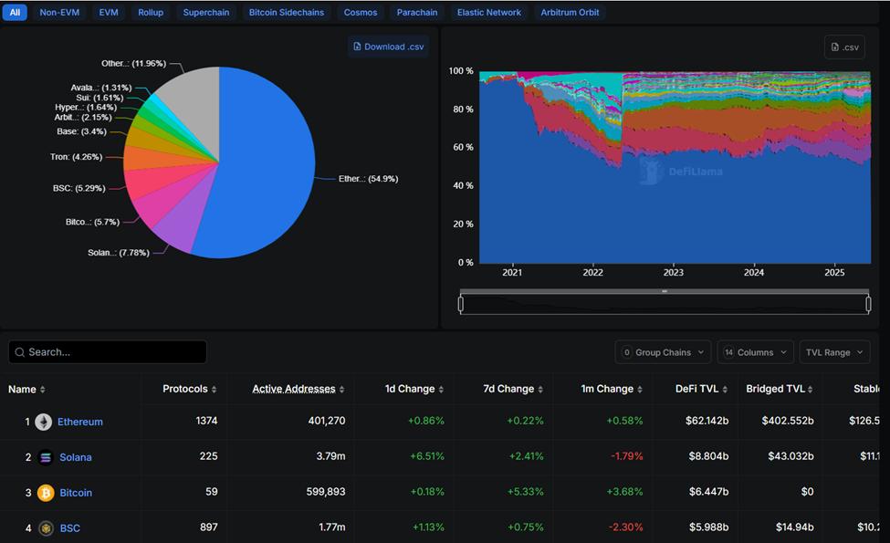Click the Bitcoin chain logo icon
The height and width of the screenshot is (543, 890).
point(44,492)
